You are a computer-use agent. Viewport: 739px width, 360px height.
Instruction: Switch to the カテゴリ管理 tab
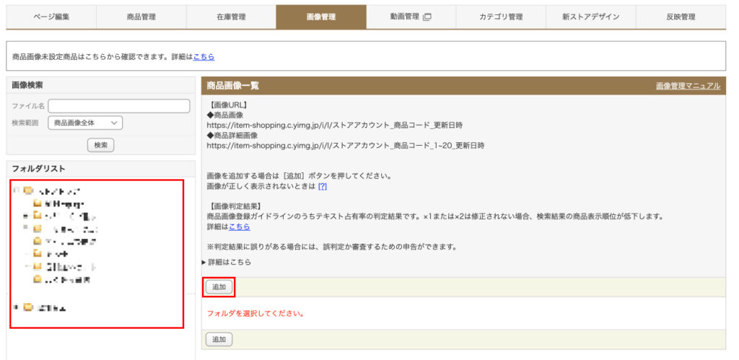(501, 17)
